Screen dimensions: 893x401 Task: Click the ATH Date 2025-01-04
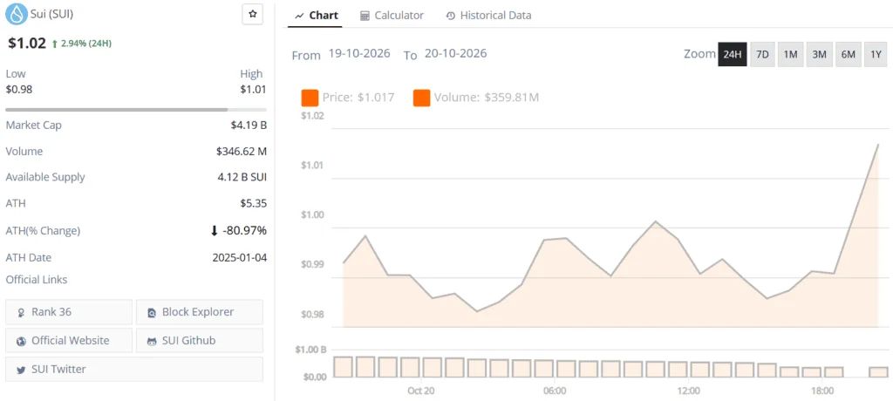click(239, 257)
